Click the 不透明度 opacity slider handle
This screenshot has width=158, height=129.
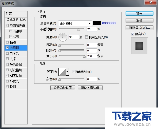point(78,30)
